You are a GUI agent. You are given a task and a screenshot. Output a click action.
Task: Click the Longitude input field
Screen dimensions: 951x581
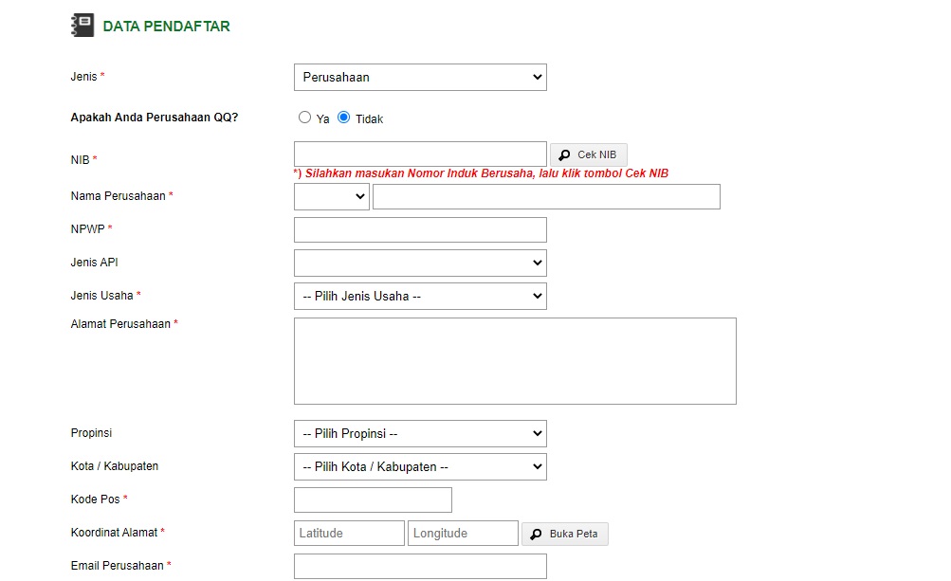(x=463, y=533)
